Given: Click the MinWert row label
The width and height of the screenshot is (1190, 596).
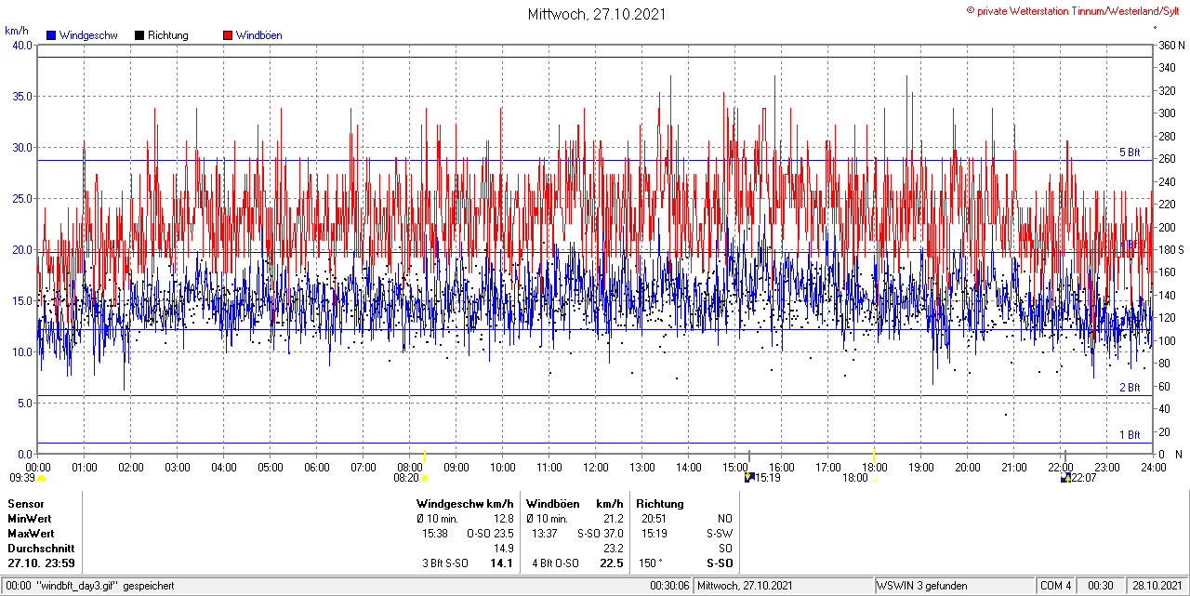Looking at the screenshot, I should point(31,519).
